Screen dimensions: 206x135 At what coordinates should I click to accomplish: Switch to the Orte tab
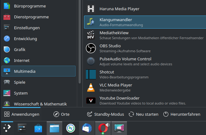point(61,114)
